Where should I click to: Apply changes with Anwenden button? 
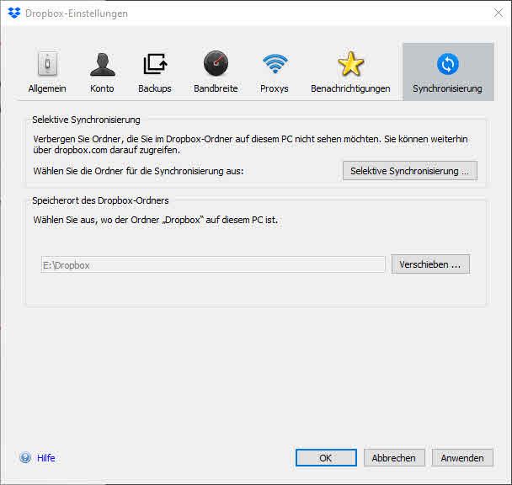pyautogui.click(x=462, y=458)
